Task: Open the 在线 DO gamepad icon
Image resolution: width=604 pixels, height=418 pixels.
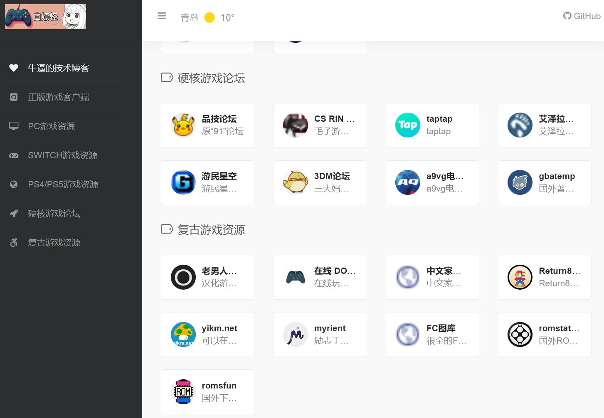Action: (x=296, y=277)
